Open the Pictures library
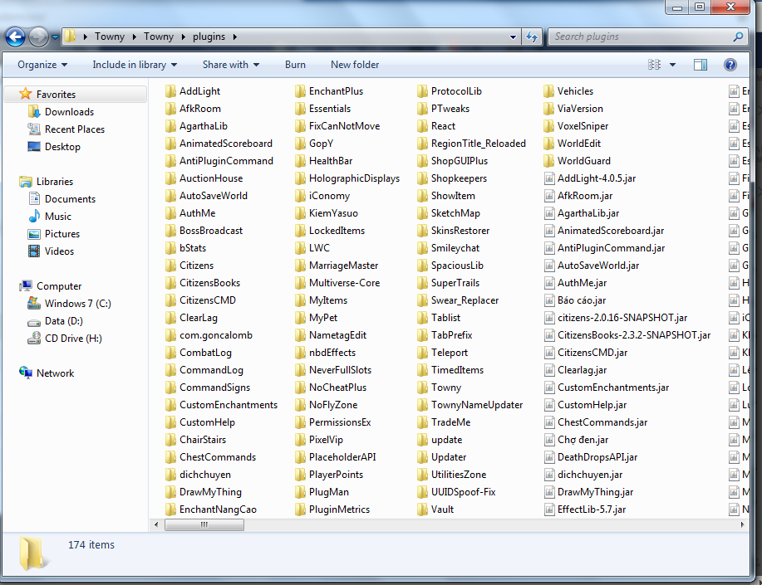This screenshot has height=585, width=762. (x=62, y=234)
